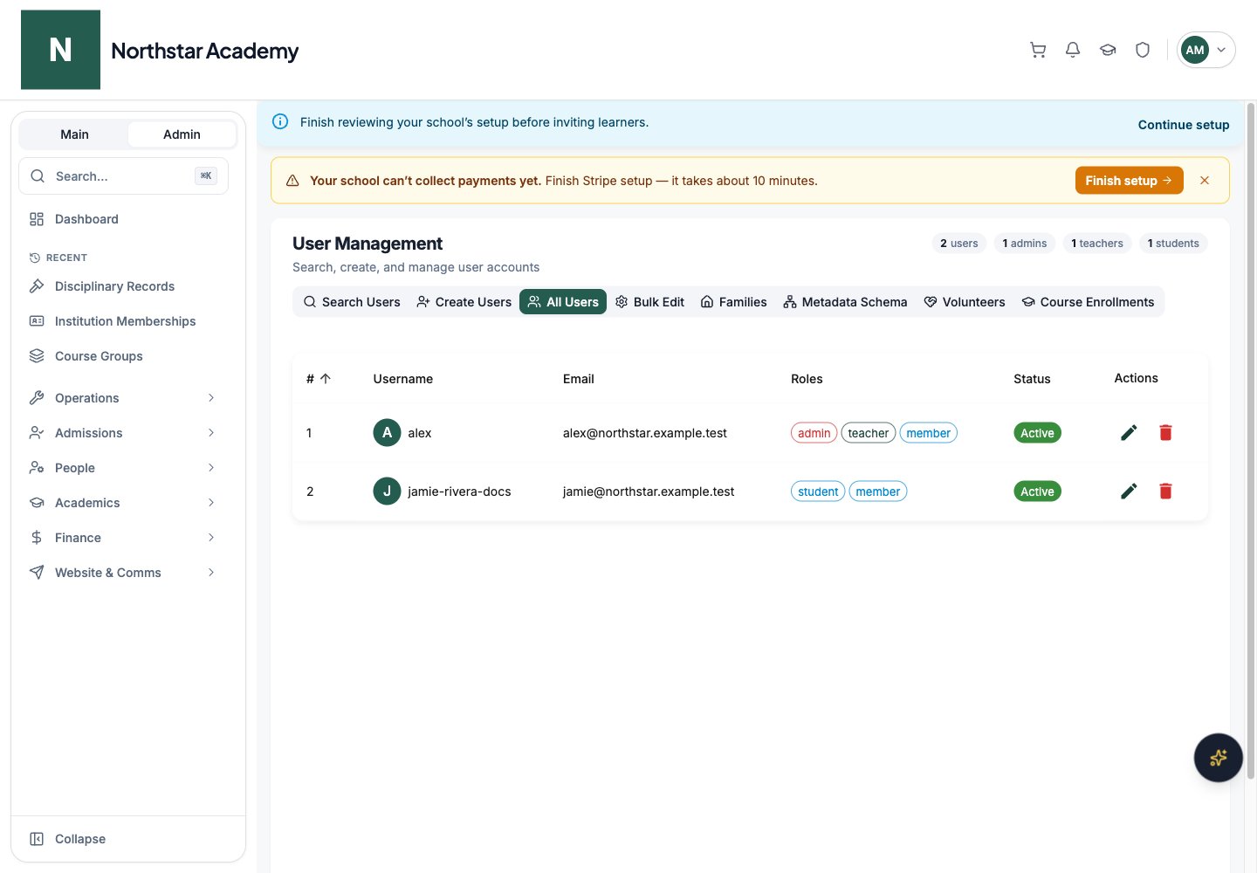Expand the People section

(123, 468)
